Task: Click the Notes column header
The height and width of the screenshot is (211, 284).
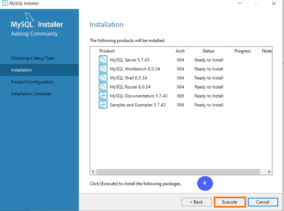Action: click(264, 51)
